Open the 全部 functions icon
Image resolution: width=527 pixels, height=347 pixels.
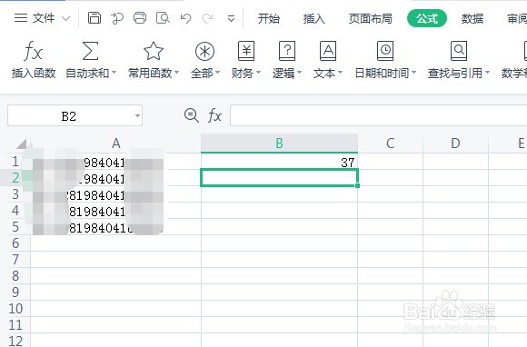[x=204, y=51]
